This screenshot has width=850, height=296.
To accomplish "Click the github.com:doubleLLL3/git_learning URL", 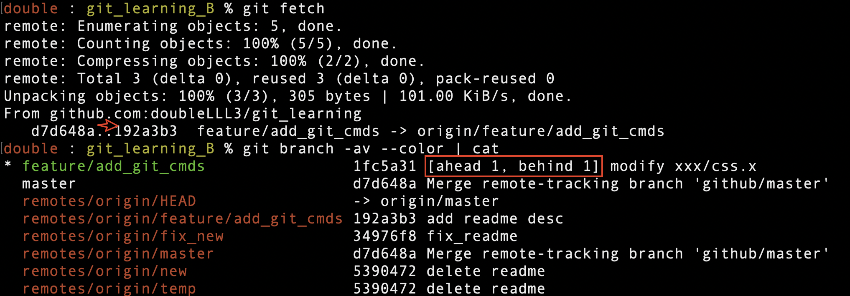I will [x=206, y=114].
